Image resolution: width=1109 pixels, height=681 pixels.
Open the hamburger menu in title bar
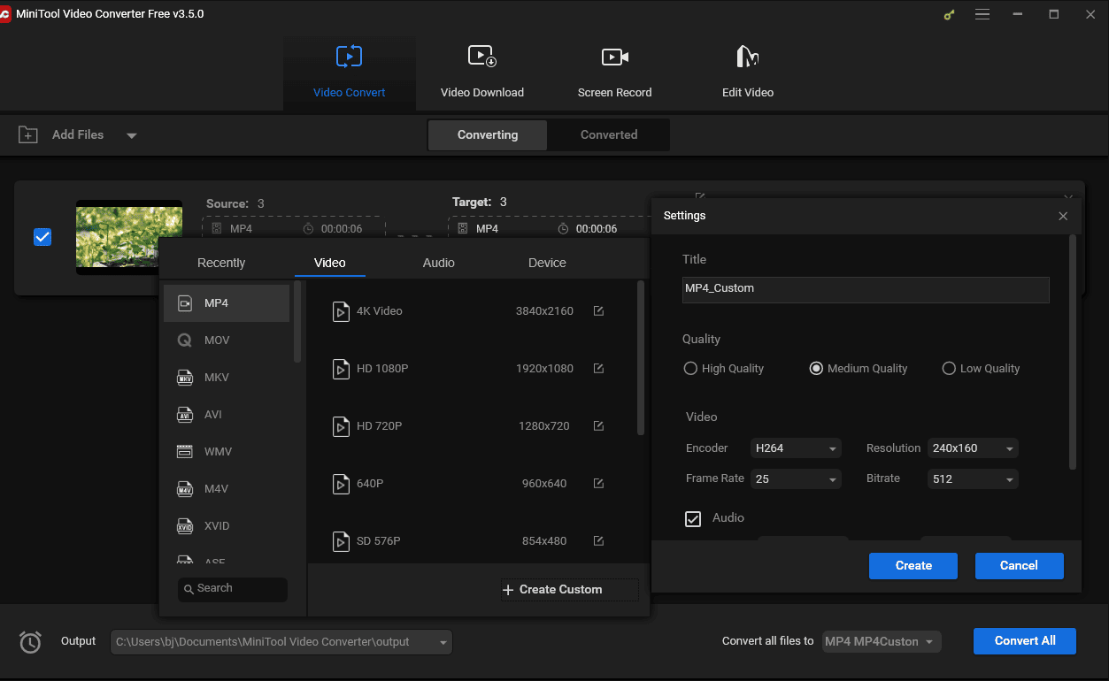coord(982,14)
